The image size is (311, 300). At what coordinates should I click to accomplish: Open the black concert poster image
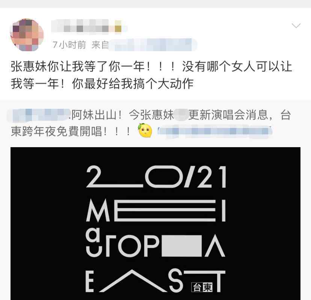coord(155,224)
